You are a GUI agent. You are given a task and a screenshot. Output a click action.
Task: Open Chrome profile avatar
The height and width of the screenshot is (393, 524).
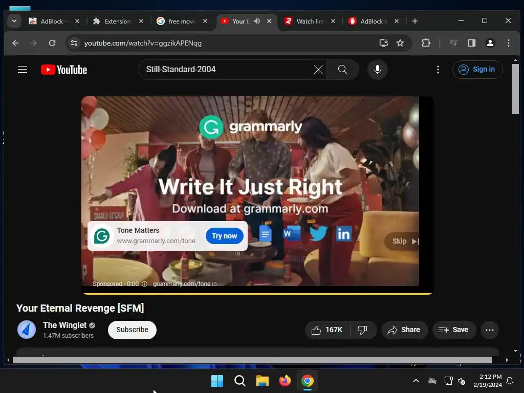[x=490, y=43]
